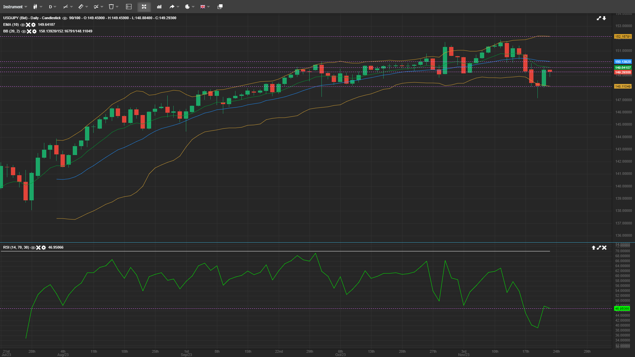Select the ruler measurement tool
The width and height of the screenshot is (635, 357).
81,7
